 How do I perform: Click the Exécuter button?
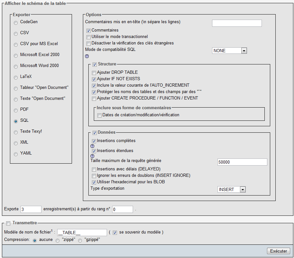[278, 251]
